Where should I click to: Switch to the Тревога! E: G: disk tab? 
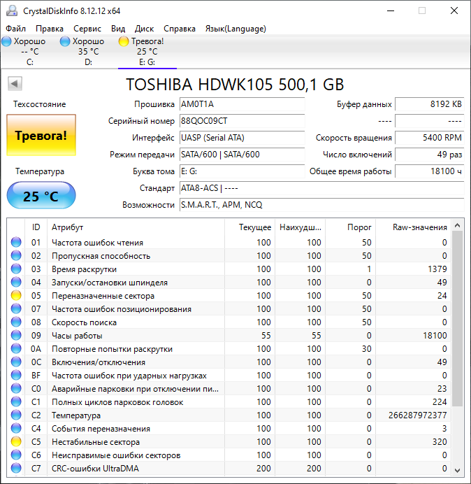click(x=147, y=51)
